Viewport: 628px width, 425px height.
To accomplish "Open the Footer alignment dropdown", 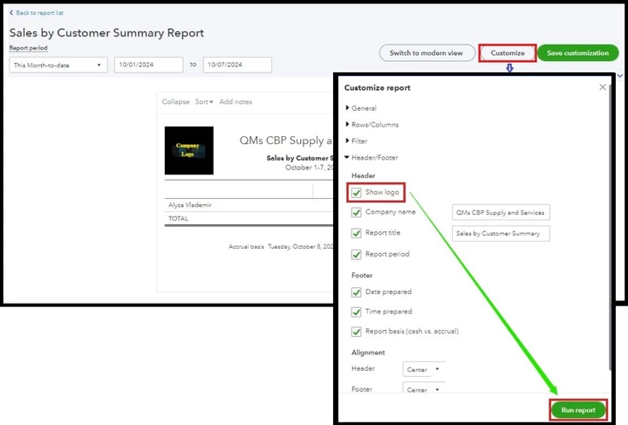I will coord(424,388).
